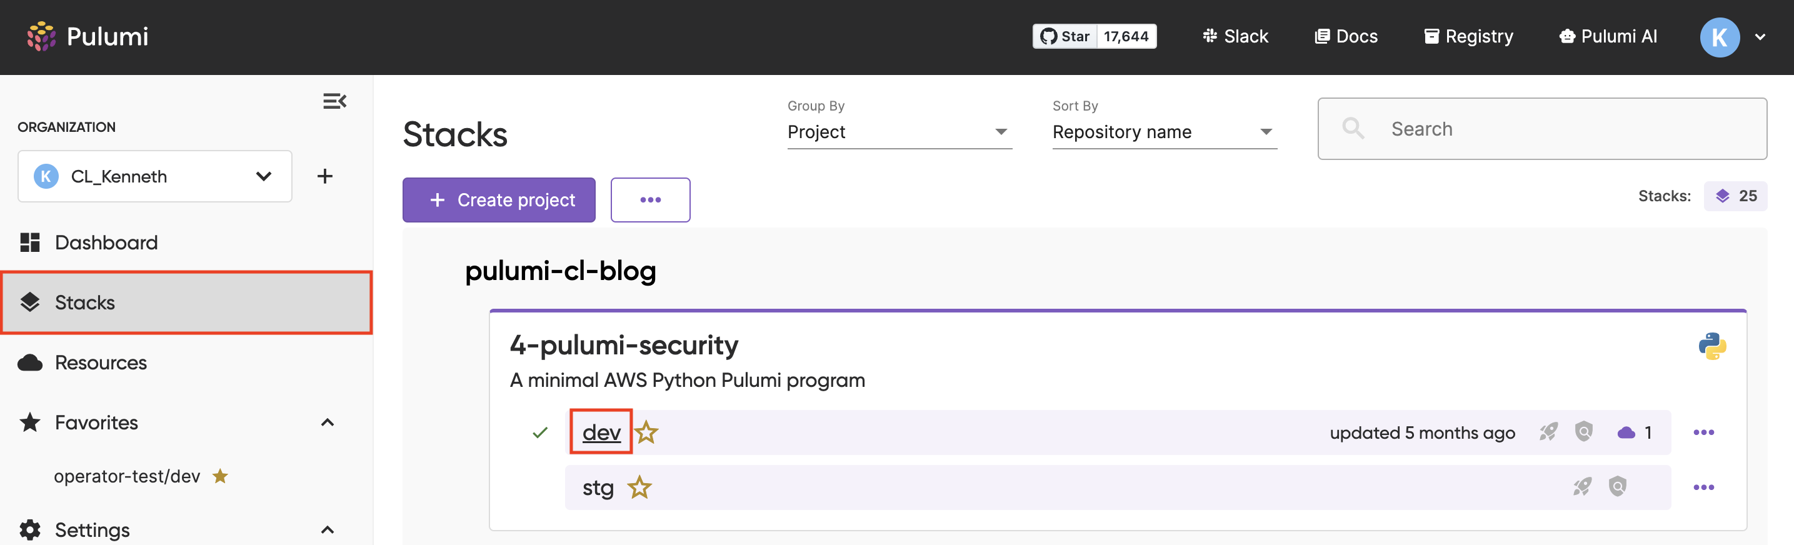1794x545 pixels.
Task: Favorite the stg stack with star
Action: pyautogui.click(x=639, y=487)
